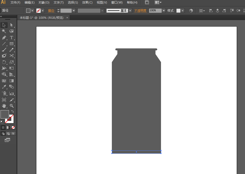The height and width of the screenshot is (174, 245).
Task: Select the Mesh tool
Action: coord(4,81)
